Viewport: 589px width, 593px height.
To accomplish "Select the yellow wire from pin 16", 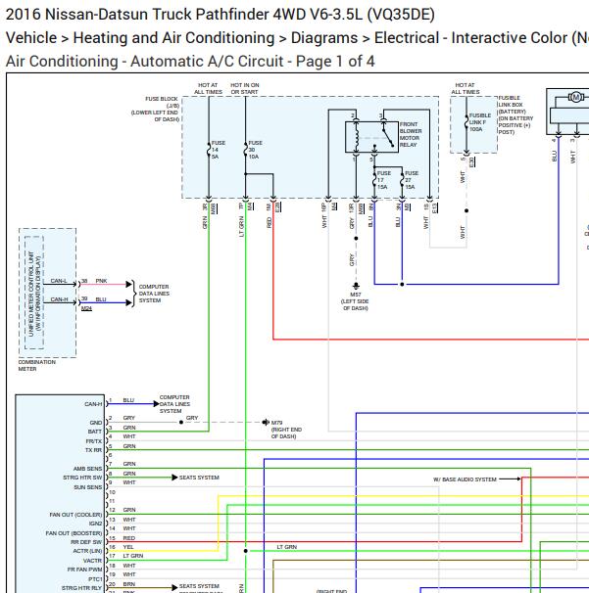I will tap(219, 522).
